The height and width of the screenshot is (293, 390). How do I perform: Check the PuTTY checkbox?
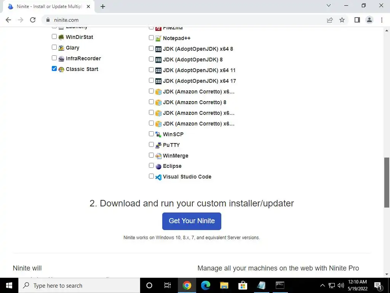pyautogui.click(x=151, y=145)
